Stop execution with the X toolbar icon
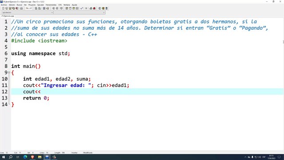Viewport: 284px width, 160px height. point(86,8)
